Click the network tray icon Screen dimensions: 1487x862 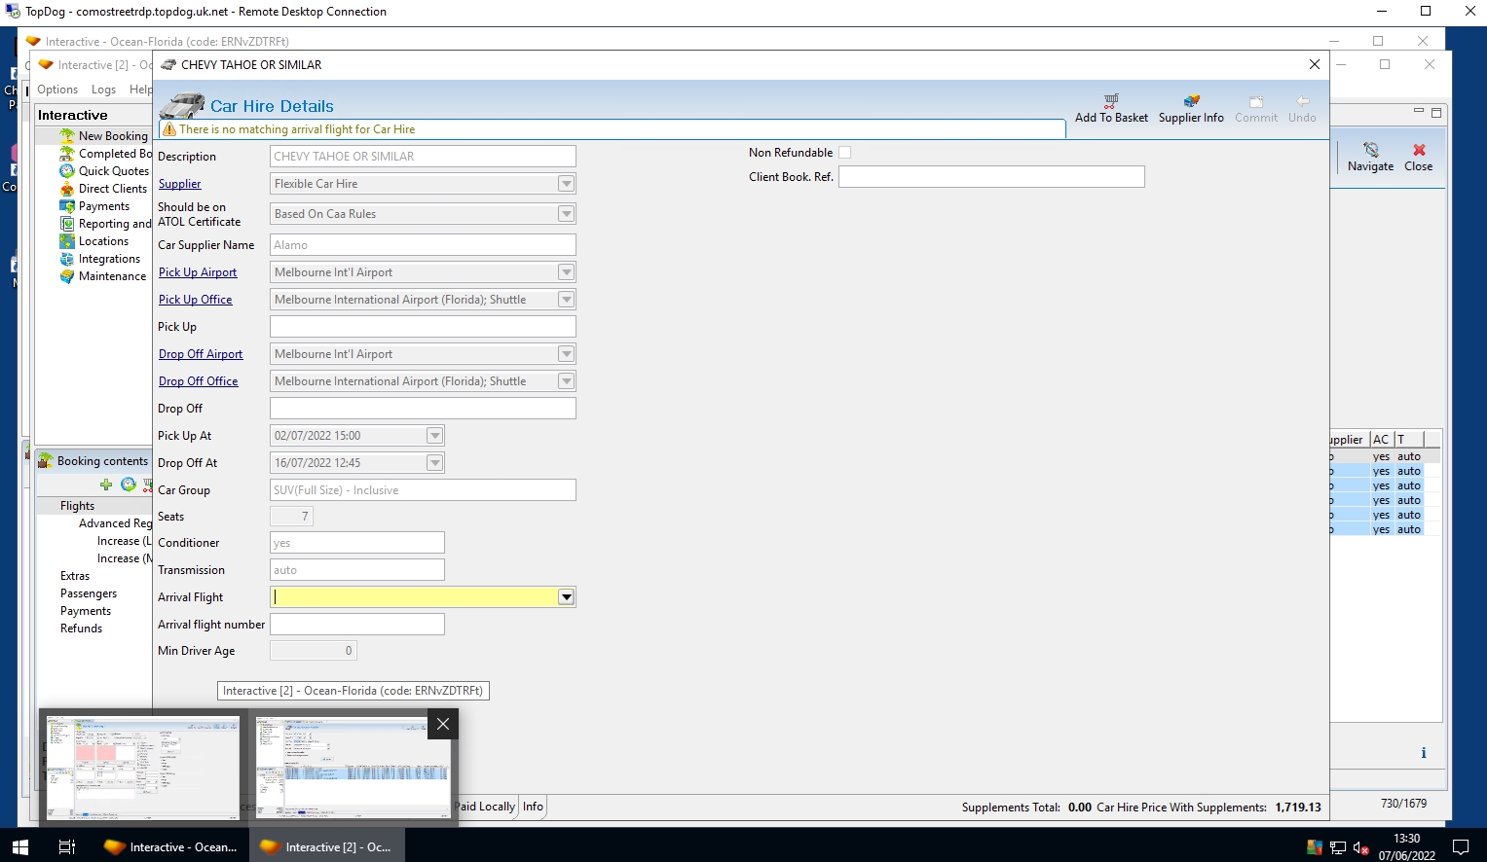1338,847
